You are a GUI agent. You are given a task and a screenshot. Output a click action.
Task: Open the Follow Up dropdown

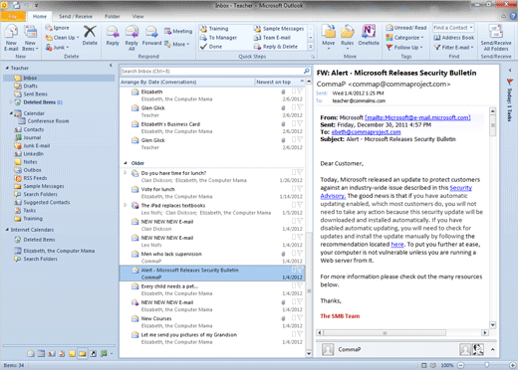(x=404, y=48)
